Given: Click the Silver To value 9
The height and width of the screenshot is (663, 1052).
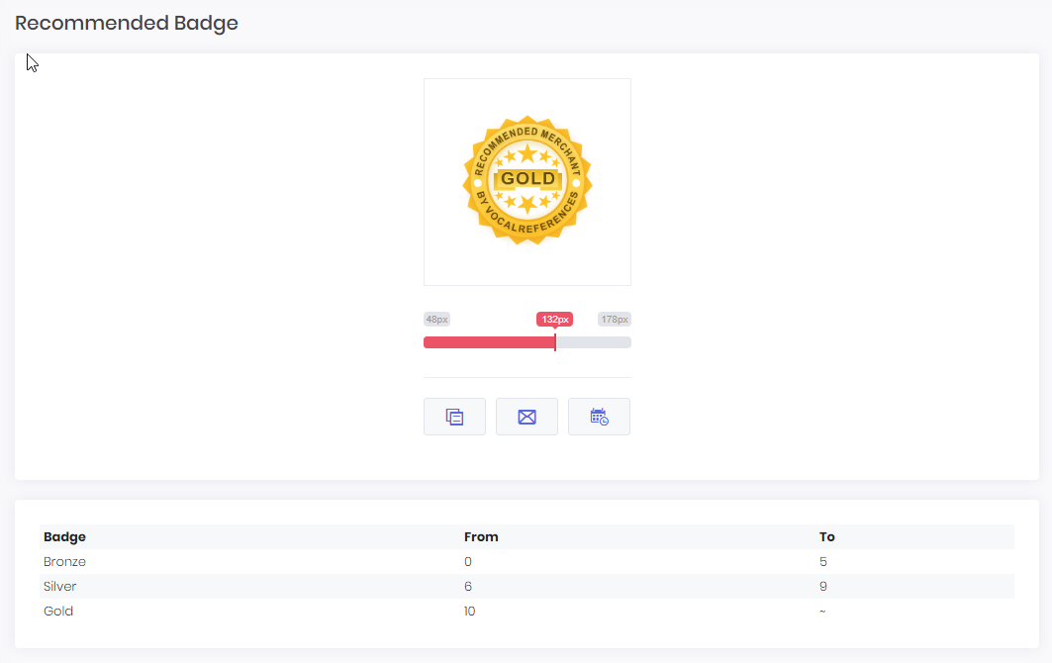Looking at the screenshot, I should click(x=823, y=587).
